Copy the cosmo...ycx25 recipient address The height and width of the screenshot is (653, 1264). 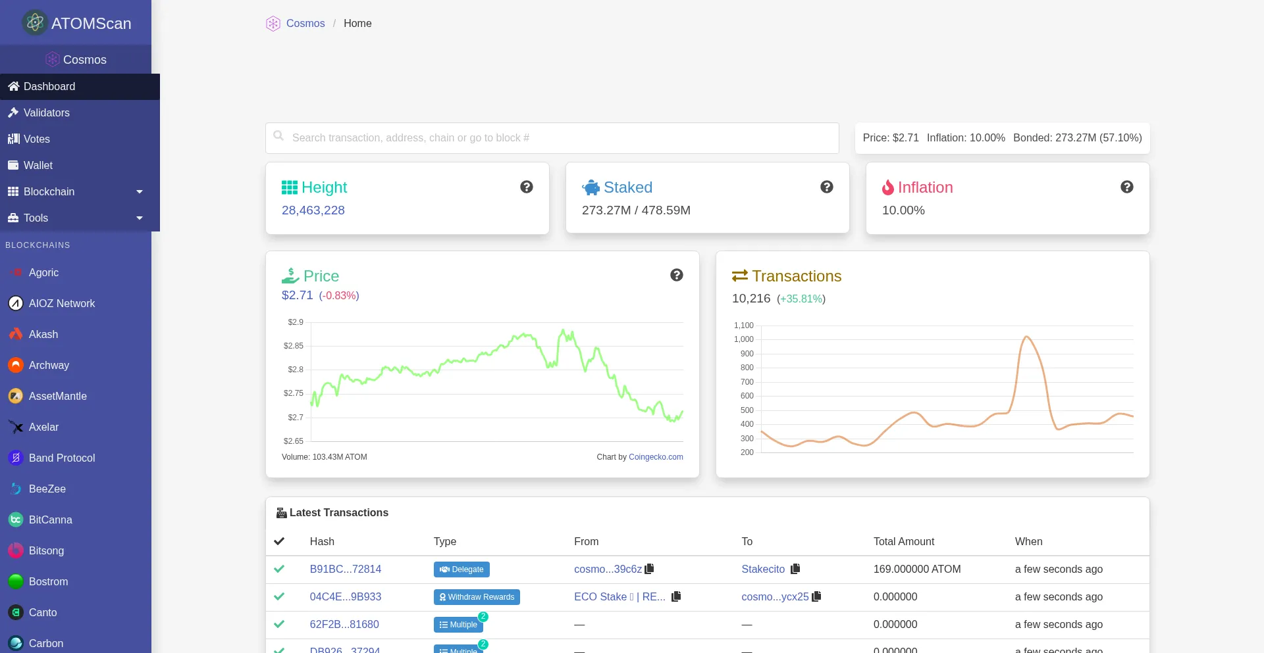tap(817, 596)
